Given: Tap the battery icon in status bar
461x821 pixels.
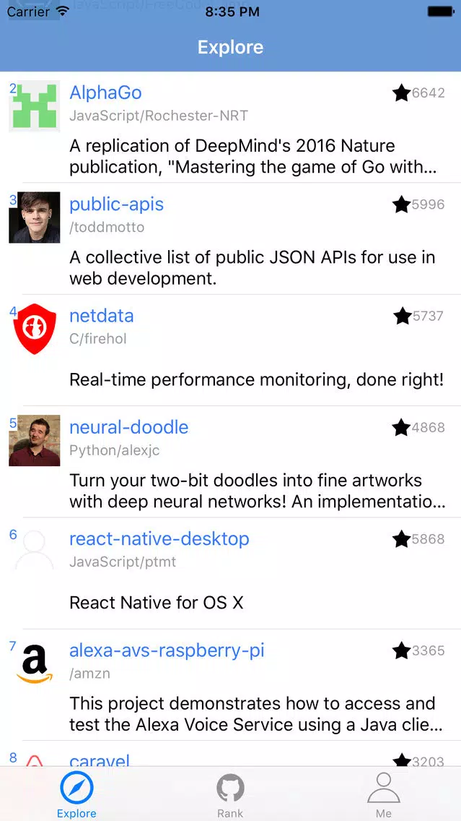Looking at the screenshot, I should 440,11.
